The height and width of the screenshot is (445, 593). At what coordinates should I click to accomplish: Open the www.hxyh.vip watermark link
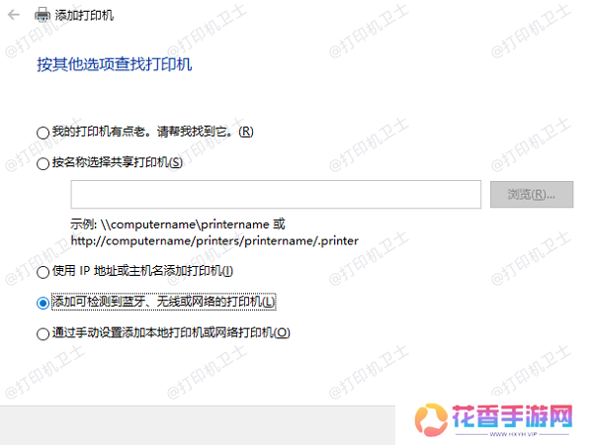[x=513, y=434]
